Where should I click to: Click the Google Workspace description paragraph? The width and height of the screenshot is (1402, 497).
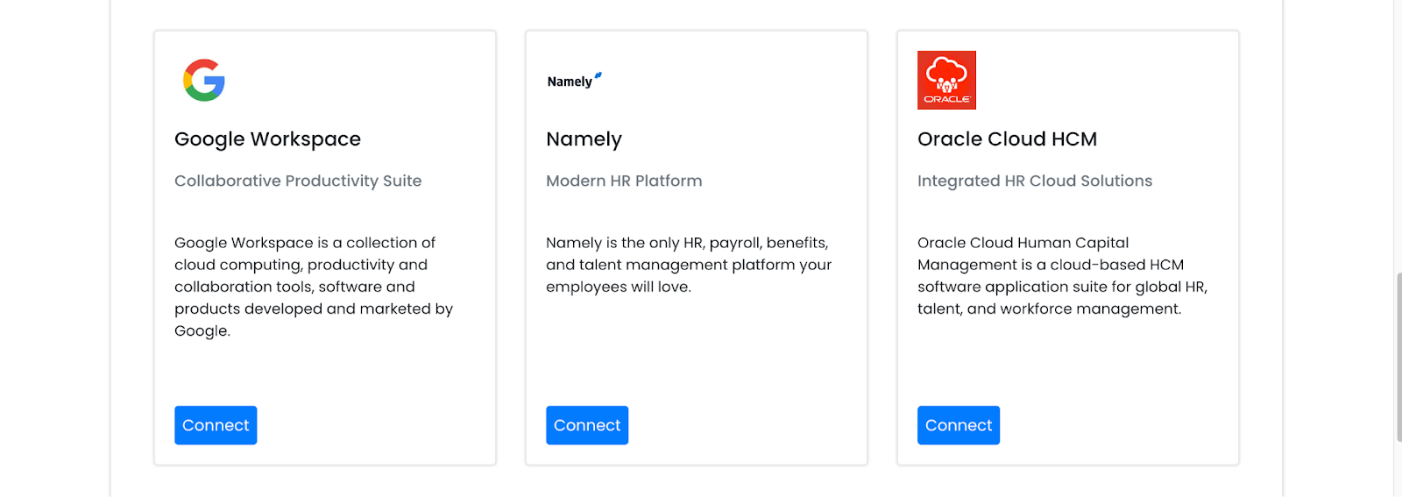click(x=314, y=287)
